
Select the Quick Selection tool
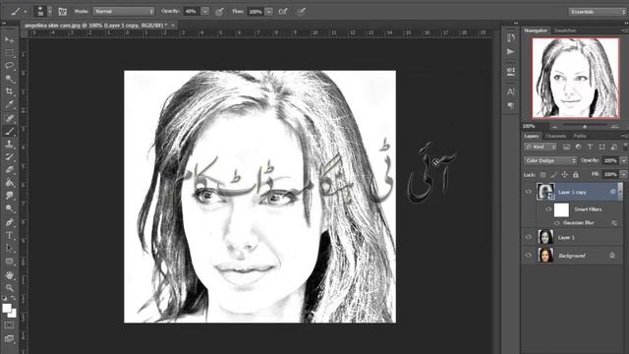[x=9, y=79]
